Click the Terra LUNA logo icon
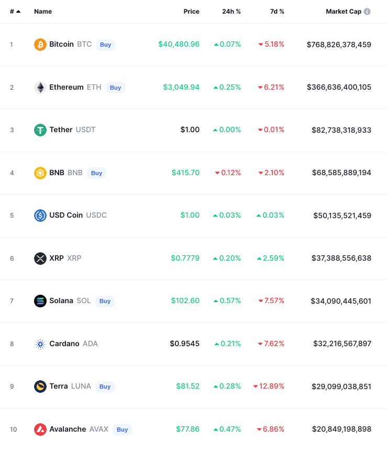The image size is (387, 450). pyautogui.click(x=40, y=387)
